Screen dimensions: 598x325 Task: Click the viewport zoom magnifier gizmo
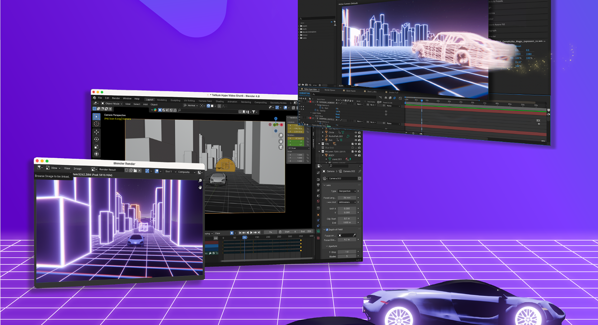pos(281,136)
